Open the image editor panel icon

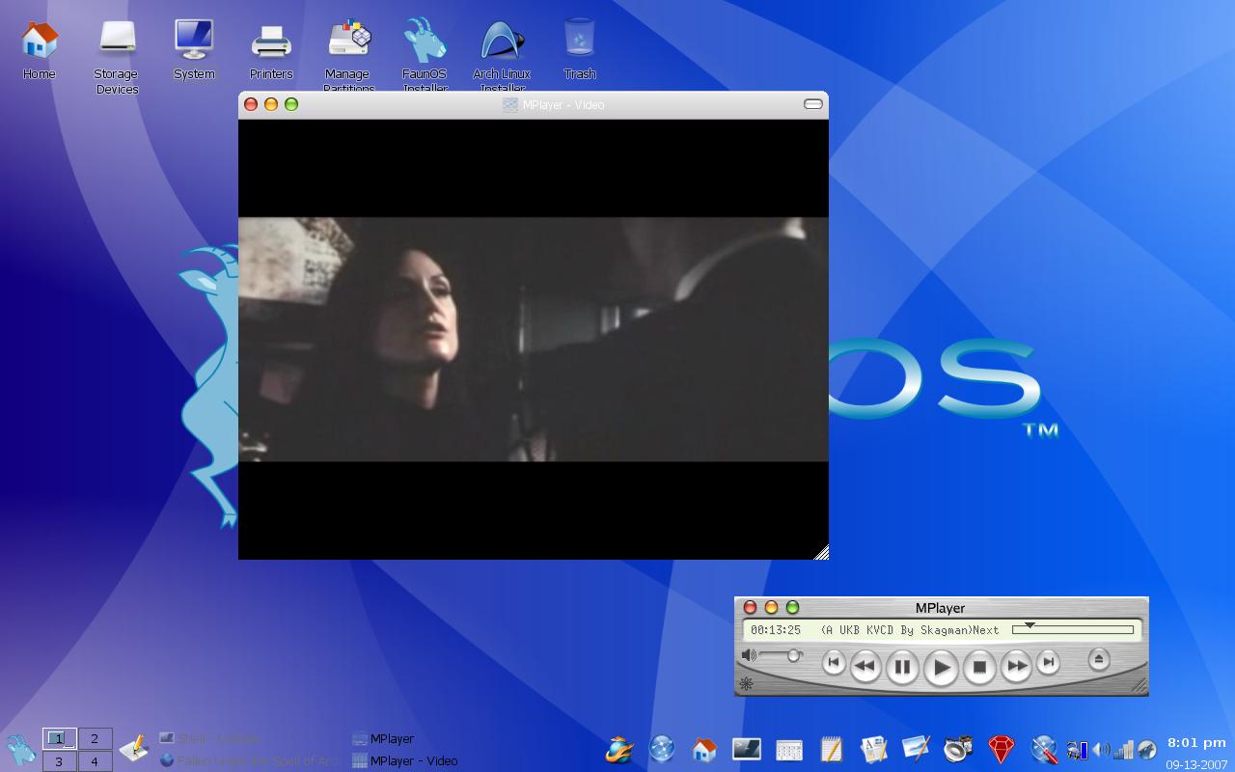[x=917, y=749]
